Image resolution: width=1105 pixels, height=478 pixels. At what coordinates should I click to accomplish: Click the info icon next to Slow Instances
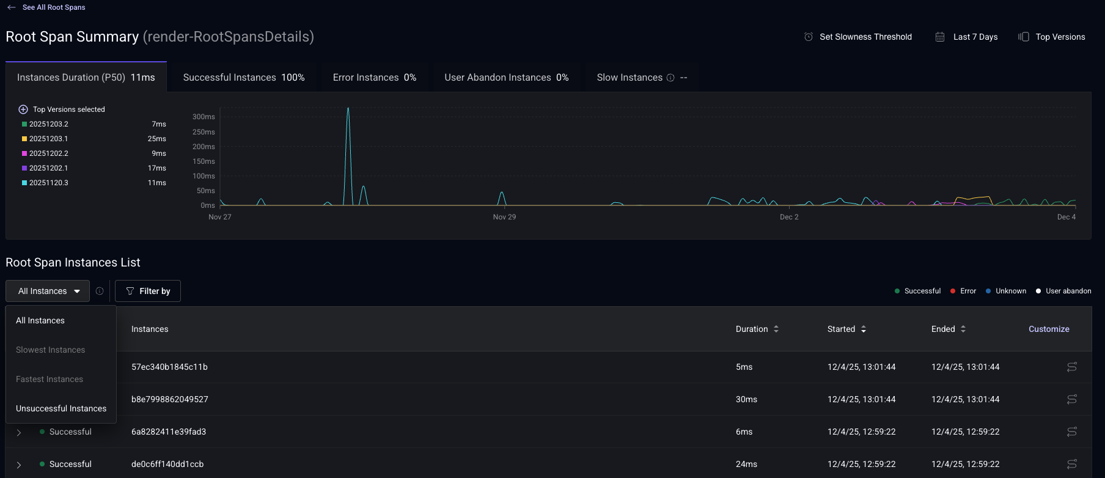pos(670,78)
